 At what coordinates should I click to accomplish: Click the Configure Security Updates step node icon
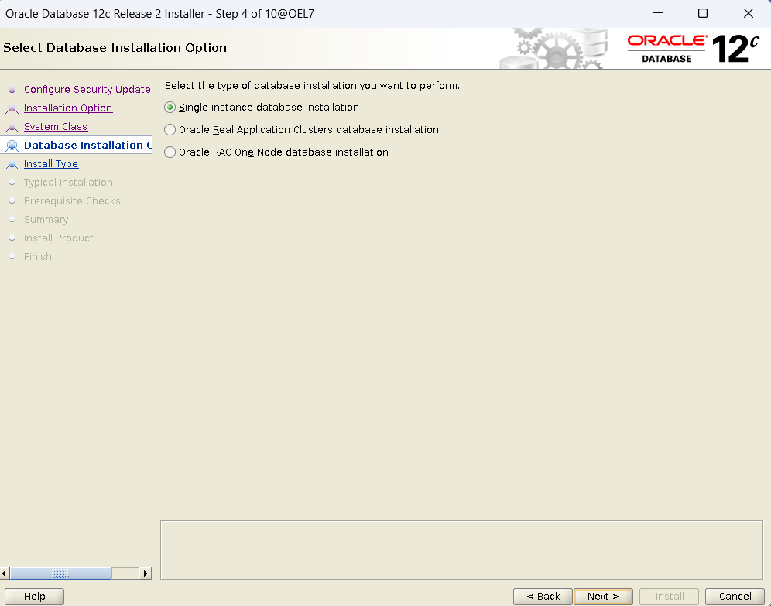pyautogui.click(x=12, y=90)
